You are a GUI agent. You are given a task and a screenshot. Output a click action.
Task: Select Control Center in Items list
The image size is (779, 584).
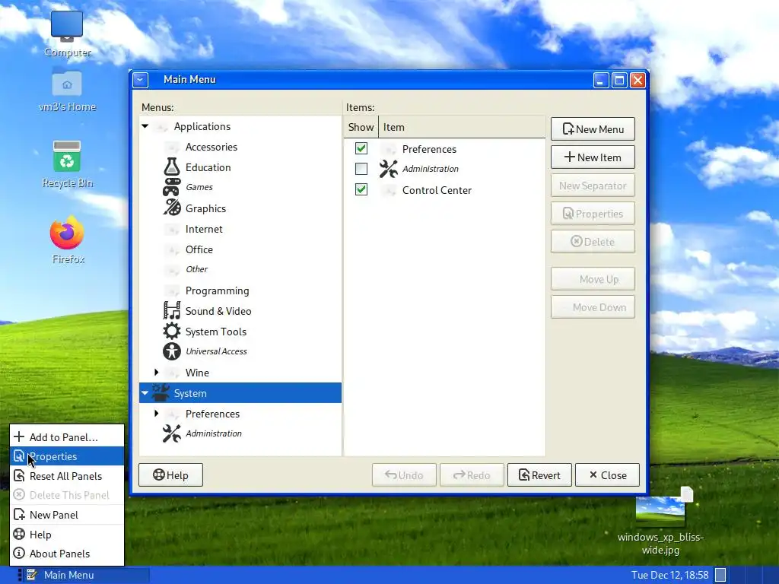(444, 190)
